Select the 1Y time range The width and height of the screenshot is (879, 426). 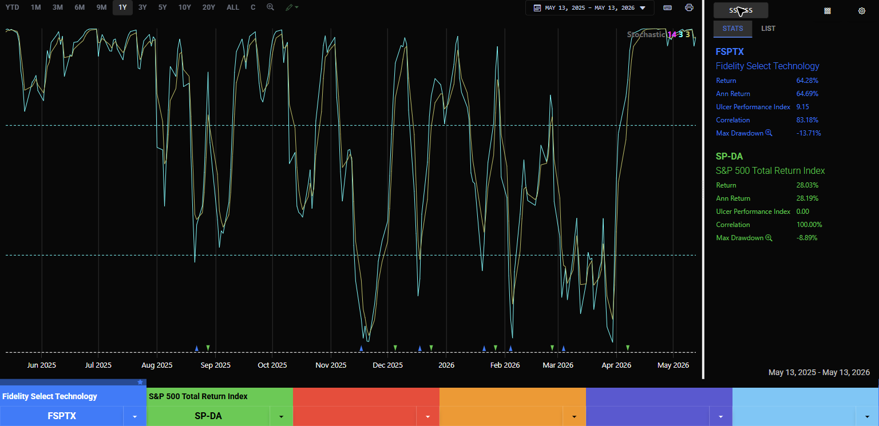click(122, 7)
